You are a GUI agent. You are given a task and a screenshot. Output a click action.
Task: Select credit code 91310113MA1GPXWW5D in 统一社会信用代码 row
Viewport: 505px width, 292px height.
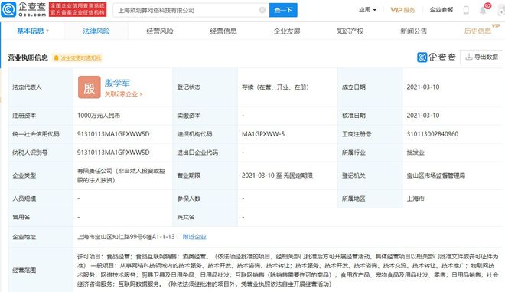(x=113, y=134)
